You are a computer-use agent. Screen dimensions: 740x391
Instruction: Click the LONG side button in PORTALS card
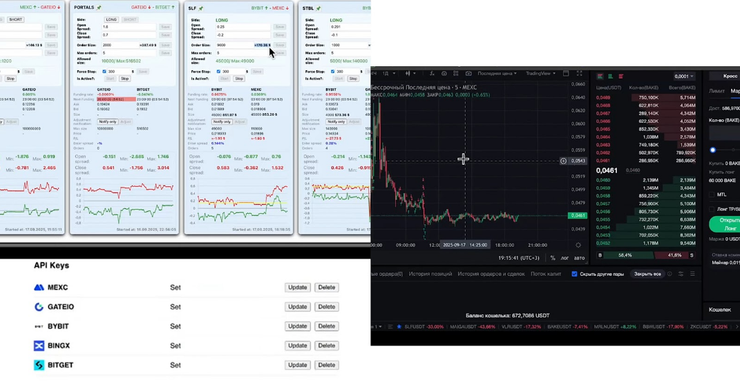tap(111, 20)
